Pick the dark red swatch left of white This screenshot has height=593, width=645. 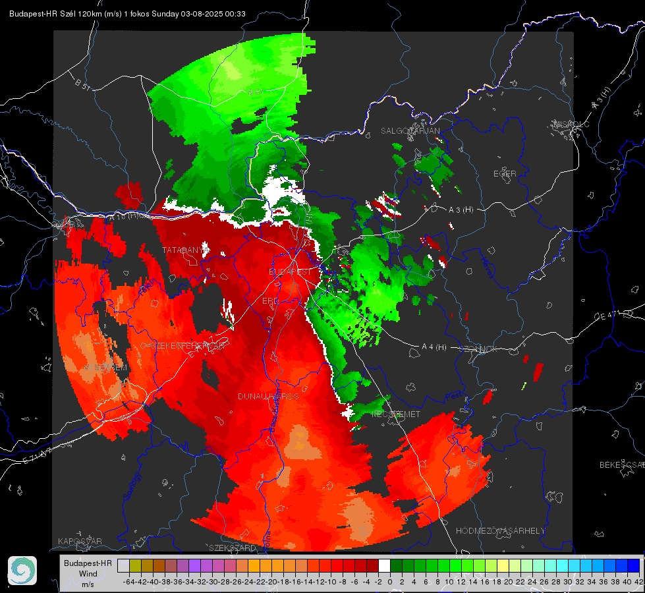372,566
